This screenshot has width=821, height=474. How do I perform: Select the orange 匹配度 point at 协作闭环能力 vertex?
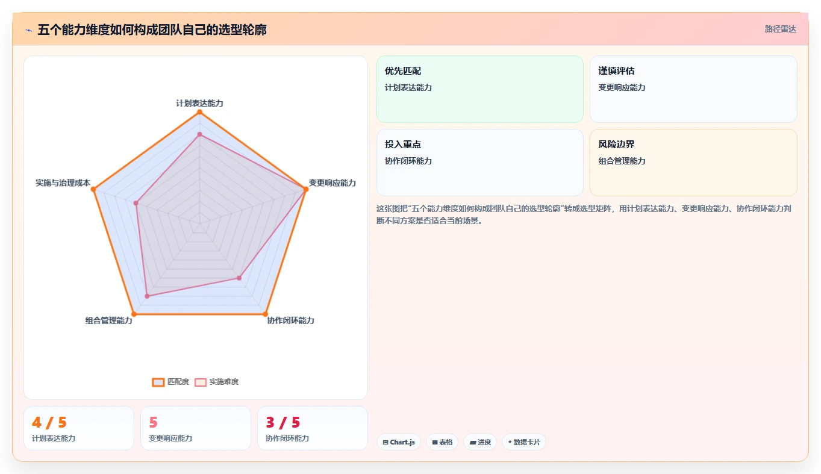(x=265, y=314)
